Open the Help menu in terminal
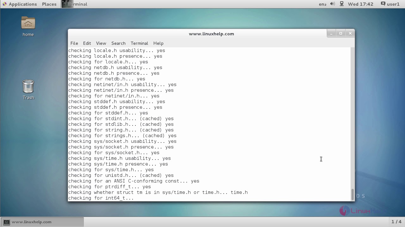Screen dimensions: 405x227 [x=158, y=43]
